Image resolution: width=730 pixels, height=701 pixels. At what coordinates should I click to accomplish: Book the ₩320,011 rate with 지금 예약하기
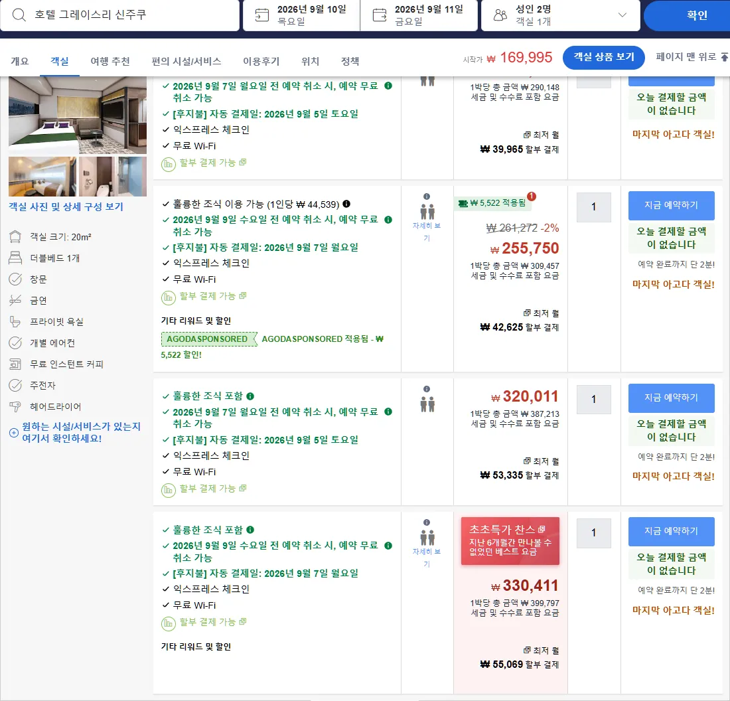(x=672, y=398)
